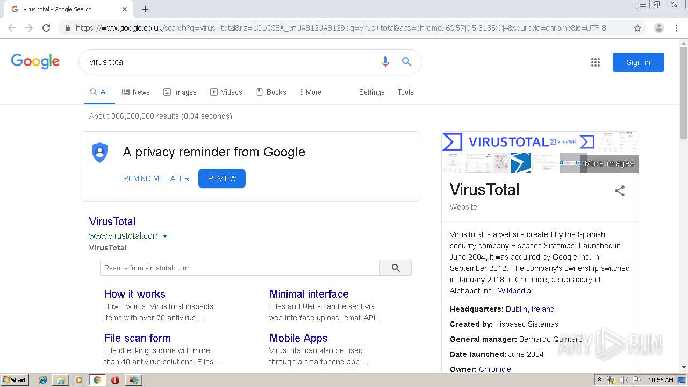Open search Settings
Screen dimensions: 688x387
[372, 92]
